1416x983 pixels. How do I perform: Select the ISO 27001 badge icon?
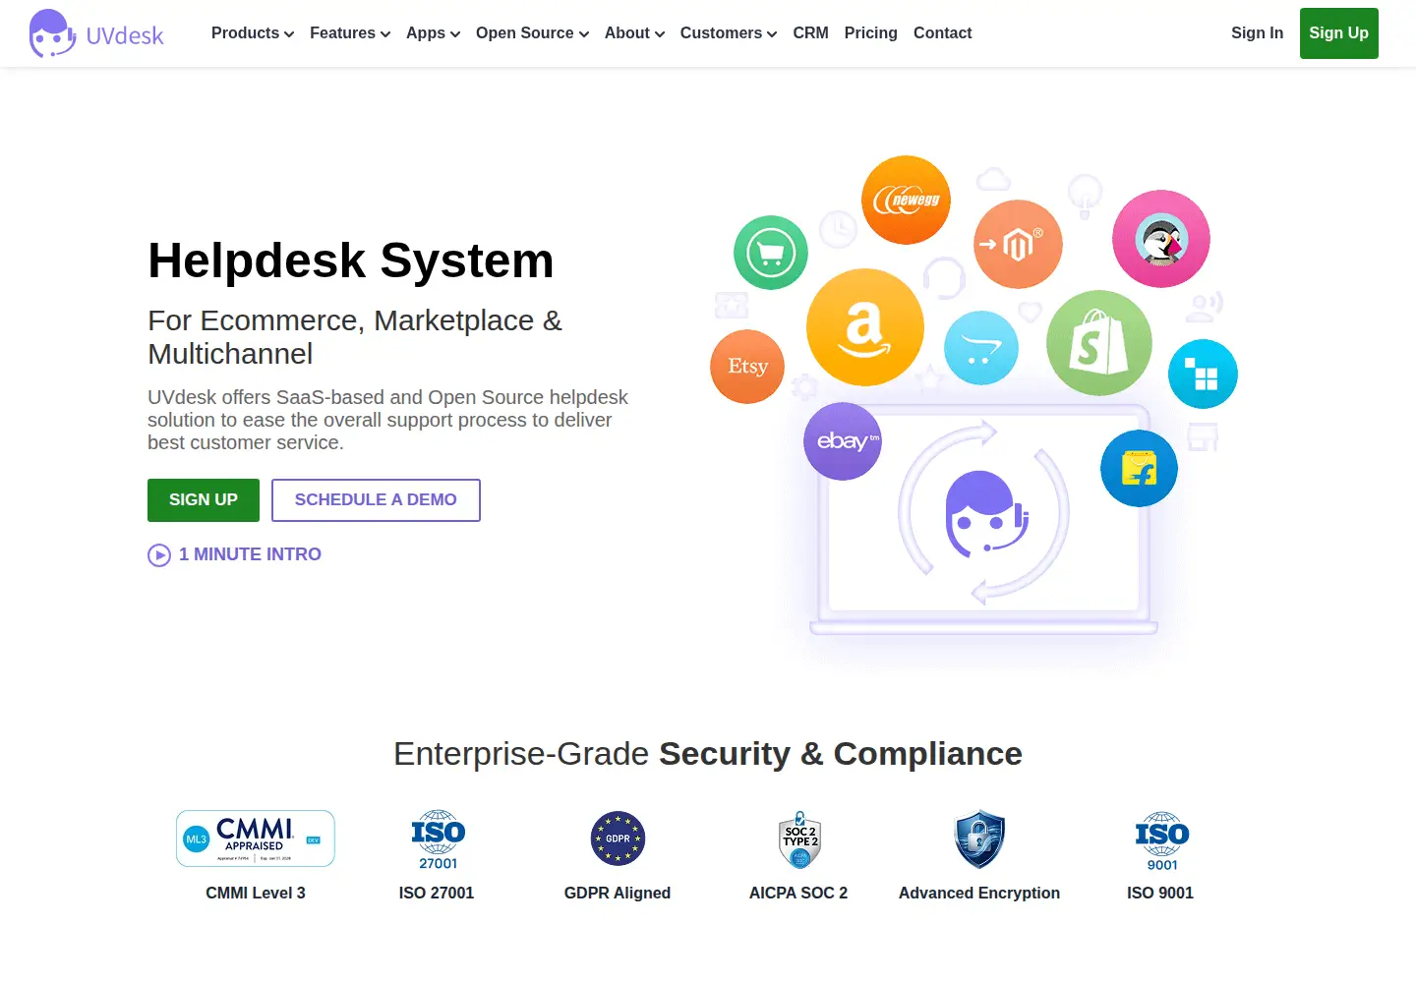click(x=439, y=839)
